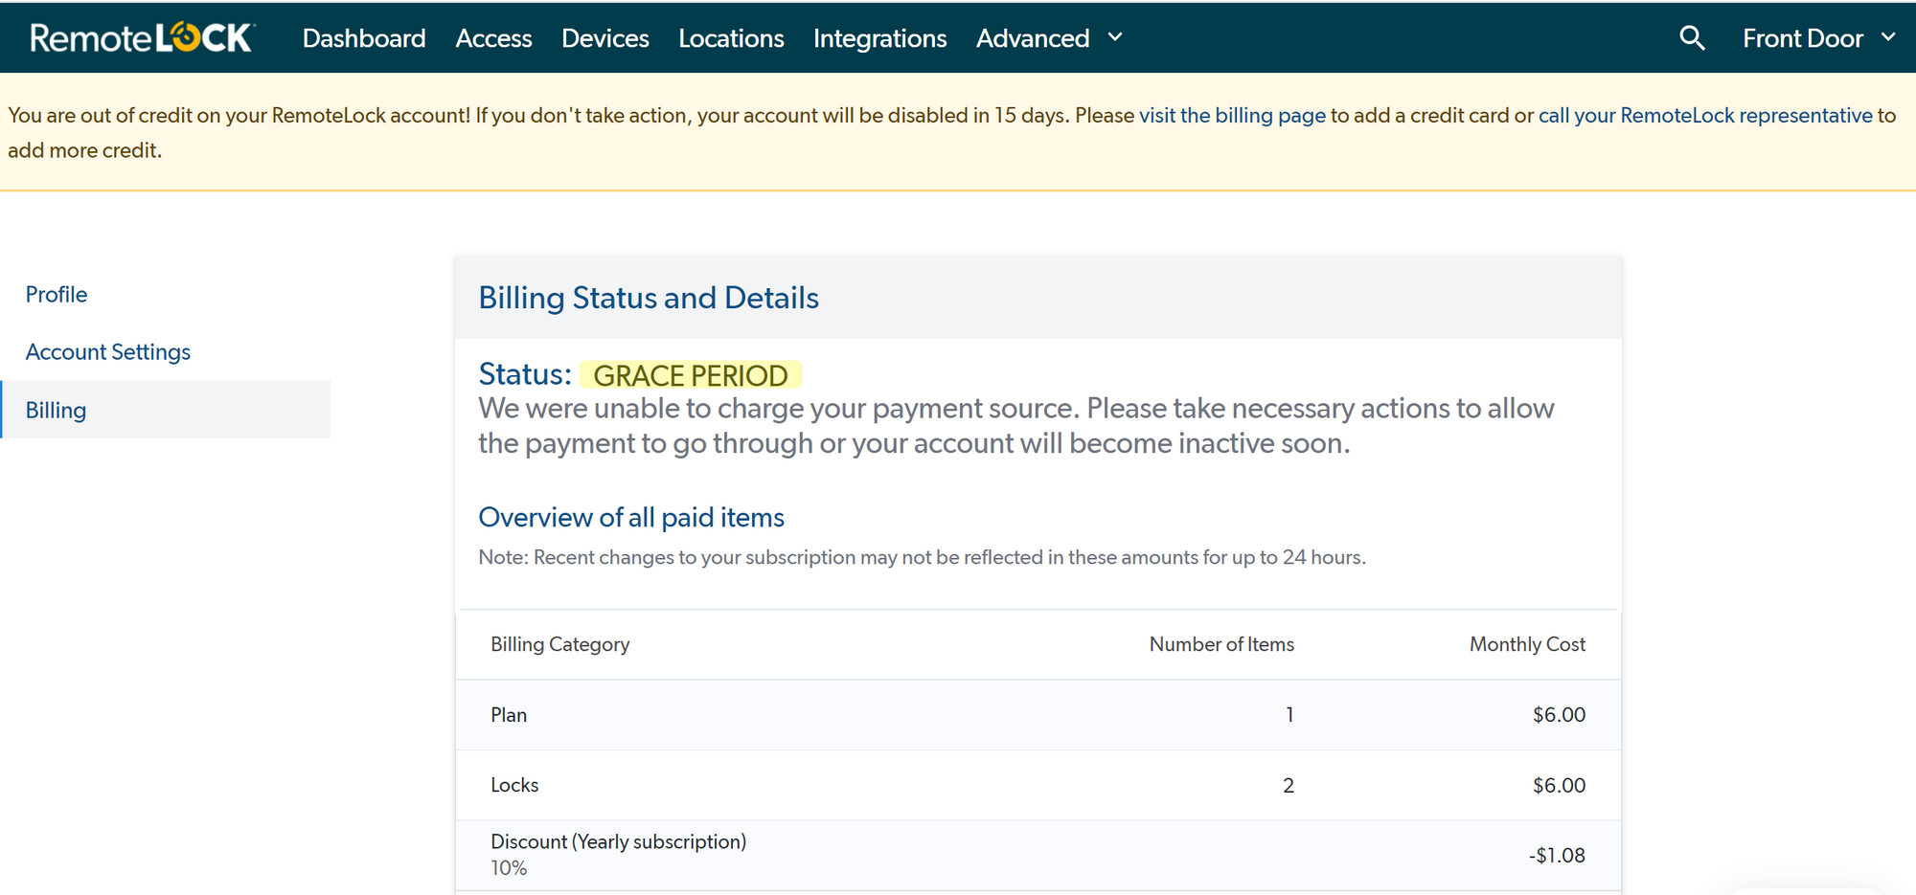Select Account Settings from the sidebar
Image resolution: width=1916 pixels, height=895 pixels.
click(107, 351)
